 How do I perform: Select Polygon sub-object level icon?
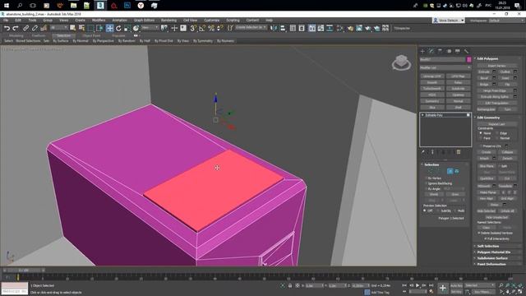point(450,172)
